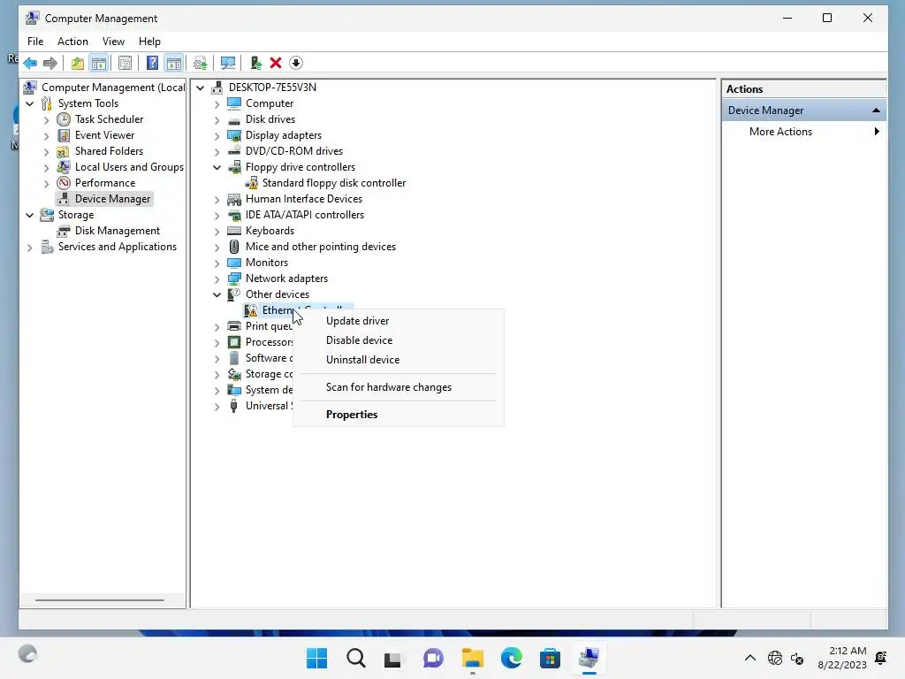Choose Disable device in context menu
Viewport: 905px width, 679px height.
point(399,340)
